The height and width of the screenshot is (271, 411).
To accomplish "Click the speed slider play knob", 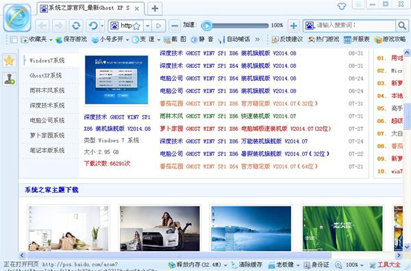I will [207, 25].
